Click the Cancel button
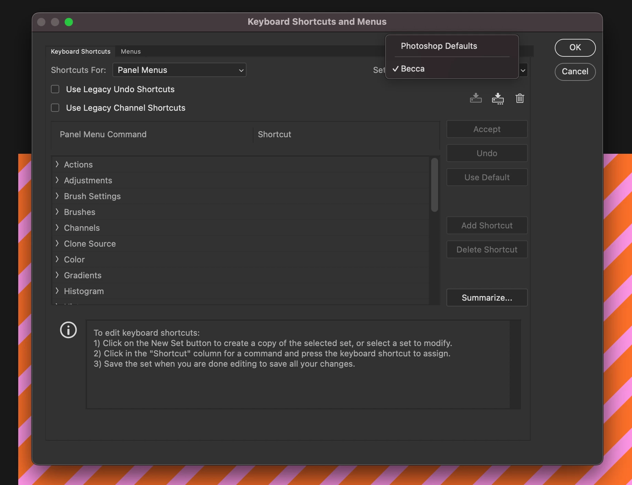The image size is (632, 485). pos(575,72)
